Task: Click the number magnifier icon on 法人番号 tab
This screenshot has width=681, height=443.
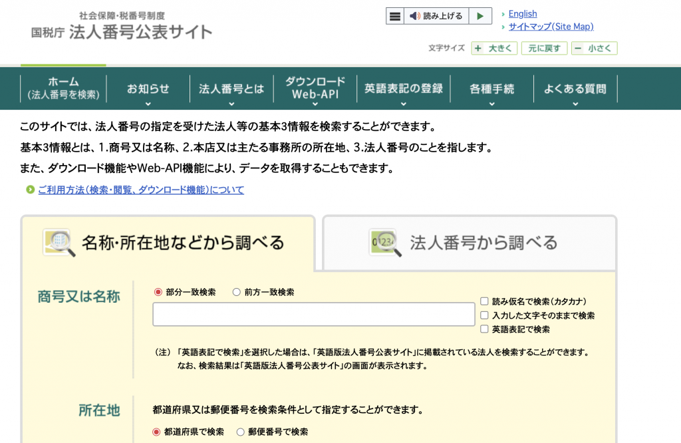Action: tap(386, 243)
